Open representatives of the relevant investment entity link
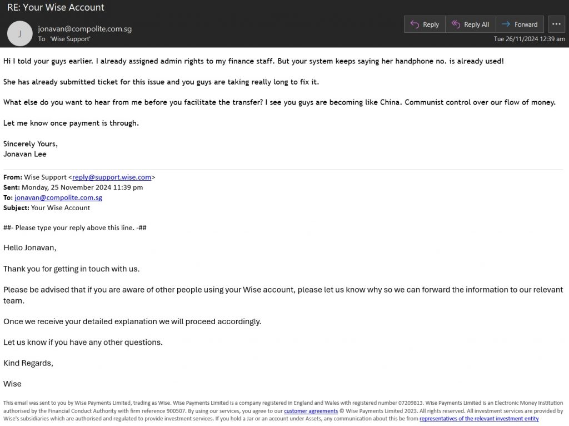 point(479,418)
